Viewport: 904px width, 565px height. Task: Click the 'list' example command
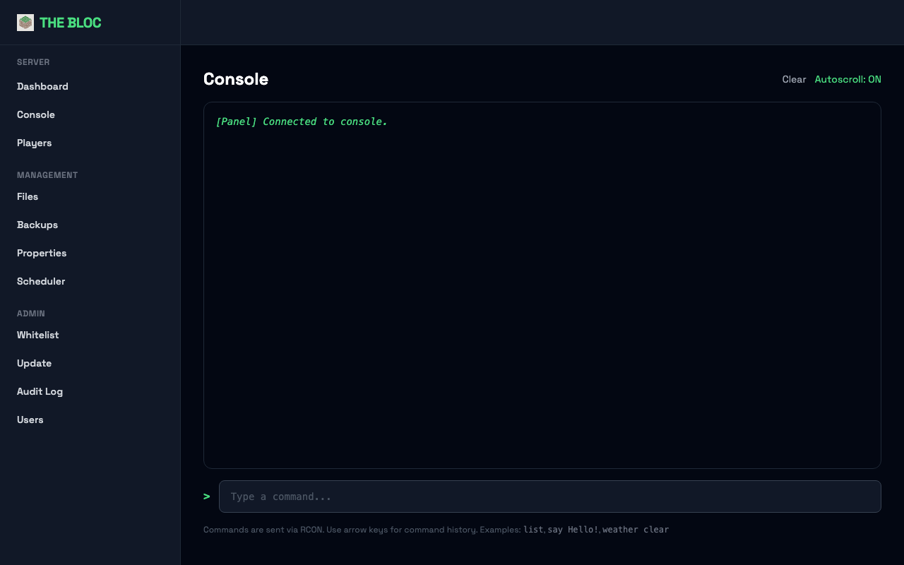click(533, 530)
